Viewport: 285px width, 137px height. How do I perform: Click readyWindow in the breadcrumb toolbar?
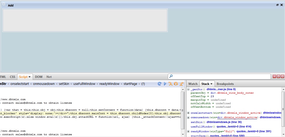pyautogui.click(x=109, y=84)
